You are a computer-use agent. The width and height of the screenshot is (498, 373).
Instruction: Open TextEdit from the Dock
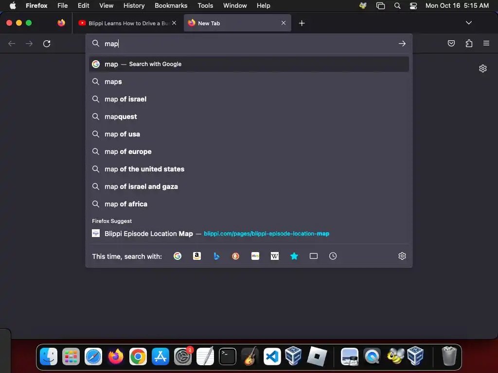205,356
